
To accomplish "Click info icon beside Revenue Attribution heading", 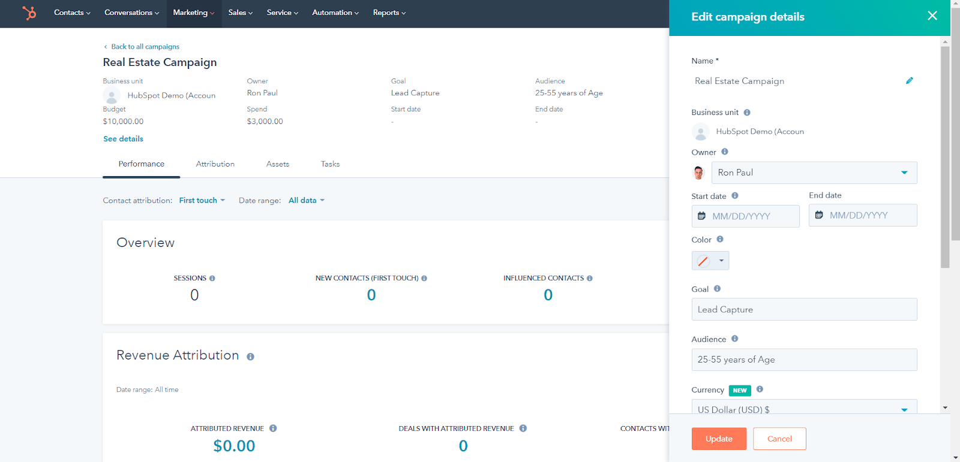I will pos(250,357).
